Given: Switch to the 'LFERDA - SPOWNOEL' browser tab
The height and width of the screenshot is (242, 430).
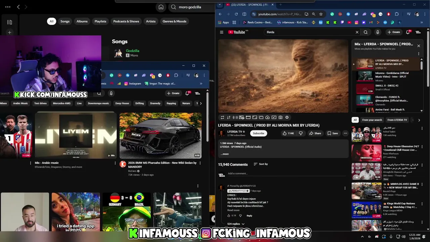Looking at the screenshot, I should (250, 5).
